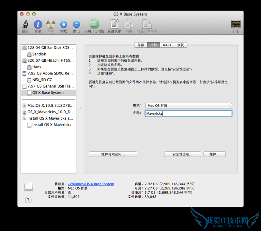The image size is (261, 231).
Task: Open the /Volumes/OS X Base System mount point link
Action: [x=91, y=184]
